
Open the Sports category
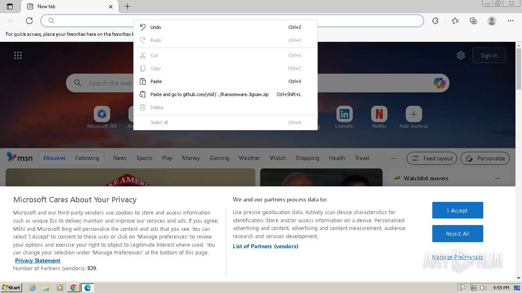144,158
